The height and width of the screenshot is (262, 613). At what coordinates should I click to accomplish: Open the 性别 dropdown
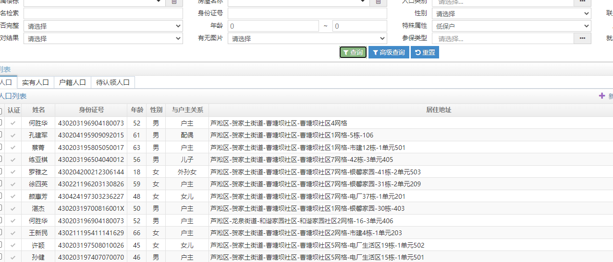[511, 14]
